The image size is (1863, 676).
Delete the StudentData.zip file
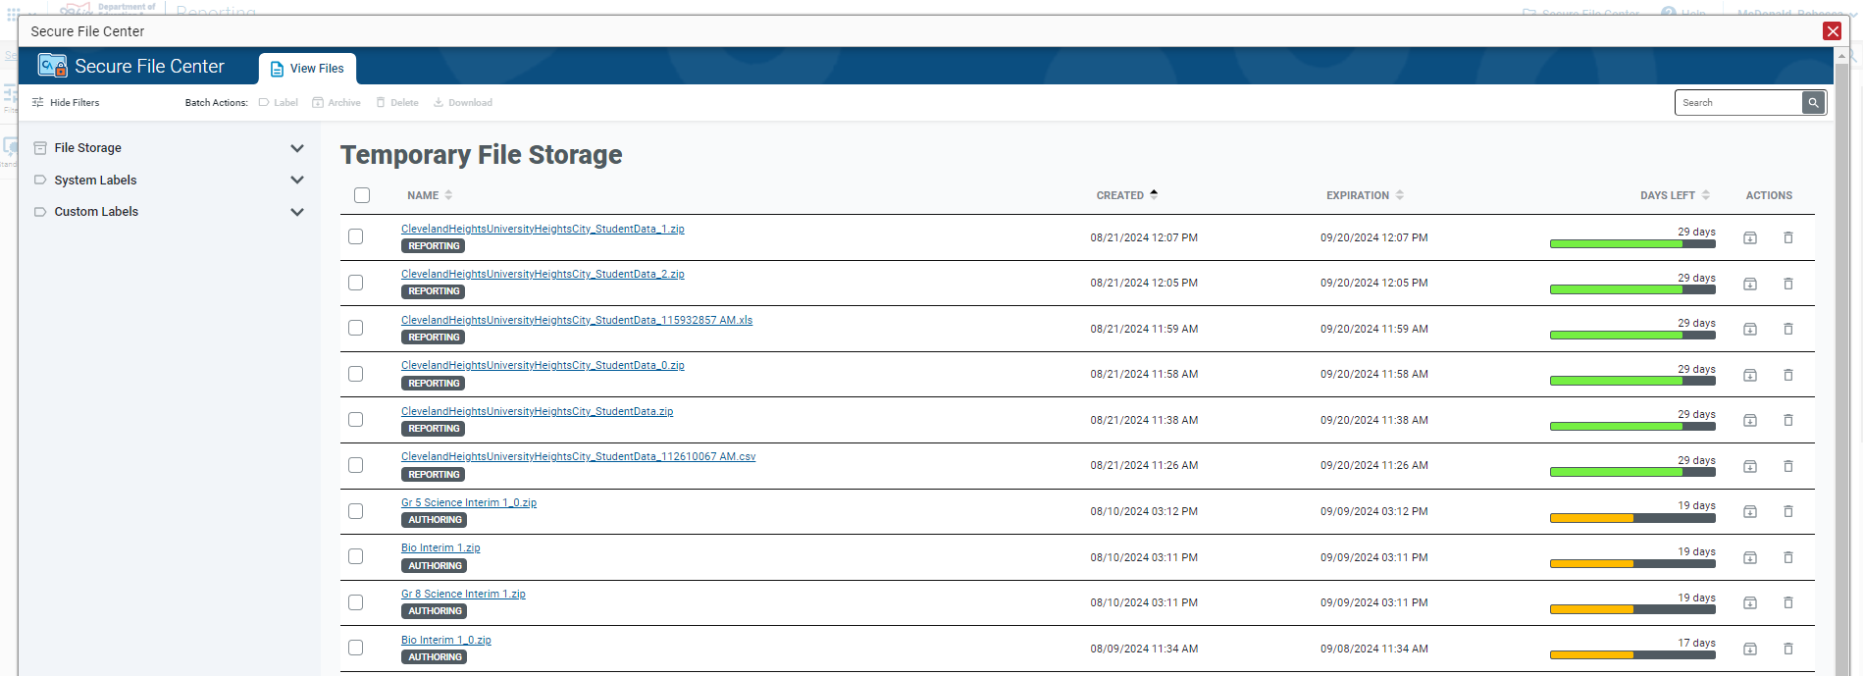(x=1788, y=421)
